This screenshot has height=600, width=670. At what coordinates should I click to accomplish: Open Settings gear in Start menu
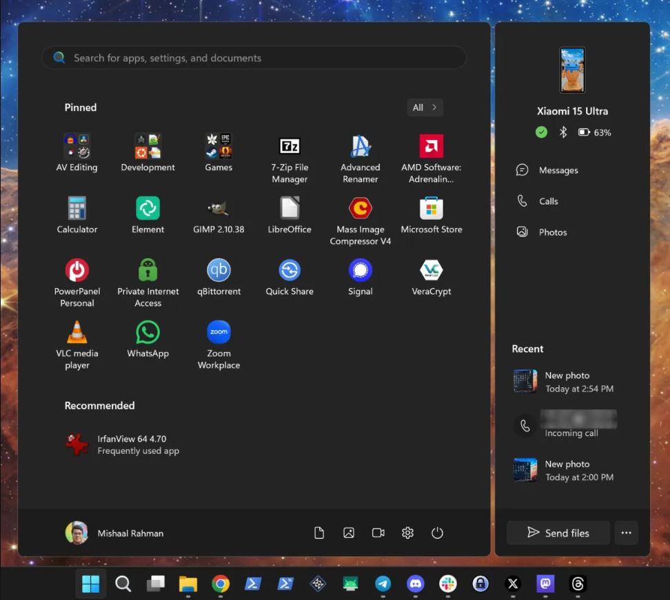coord(407,533)
